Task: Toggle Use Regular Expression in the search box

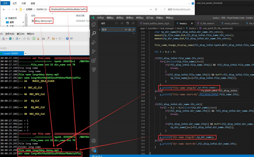Action: click(x=133, y=30)
